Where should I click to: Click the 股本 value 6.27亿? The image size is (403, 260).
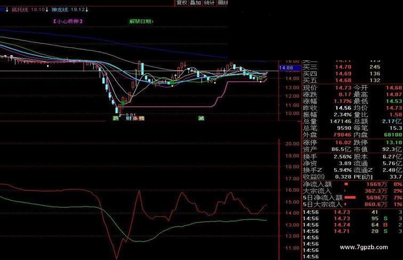click(392, 156)
